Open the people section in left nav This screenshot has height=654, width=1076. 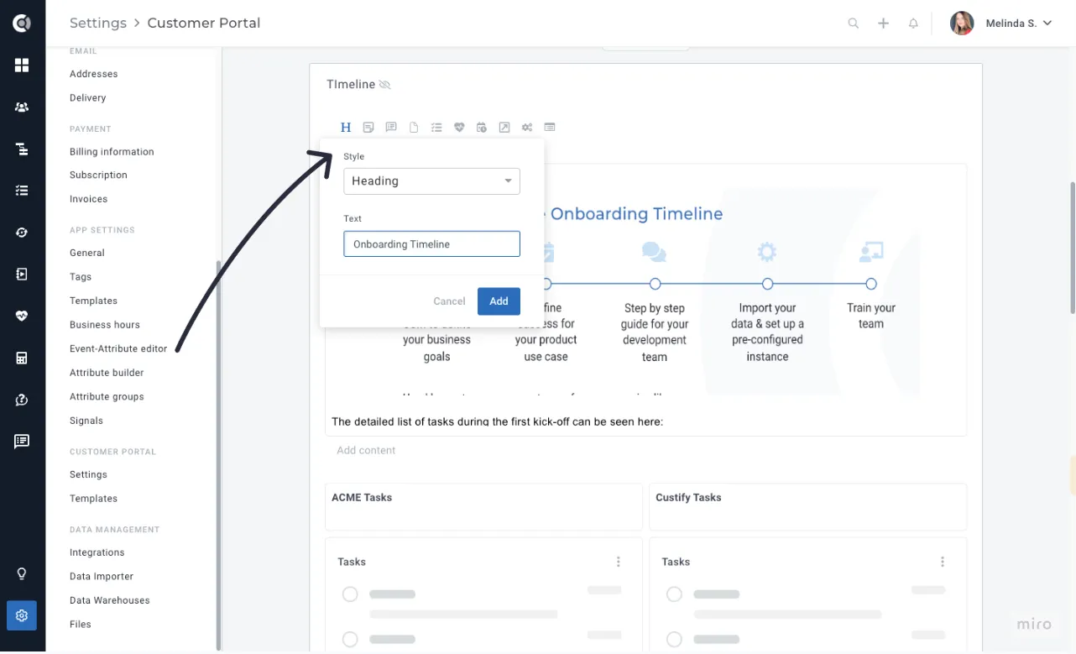coord(22,107)
